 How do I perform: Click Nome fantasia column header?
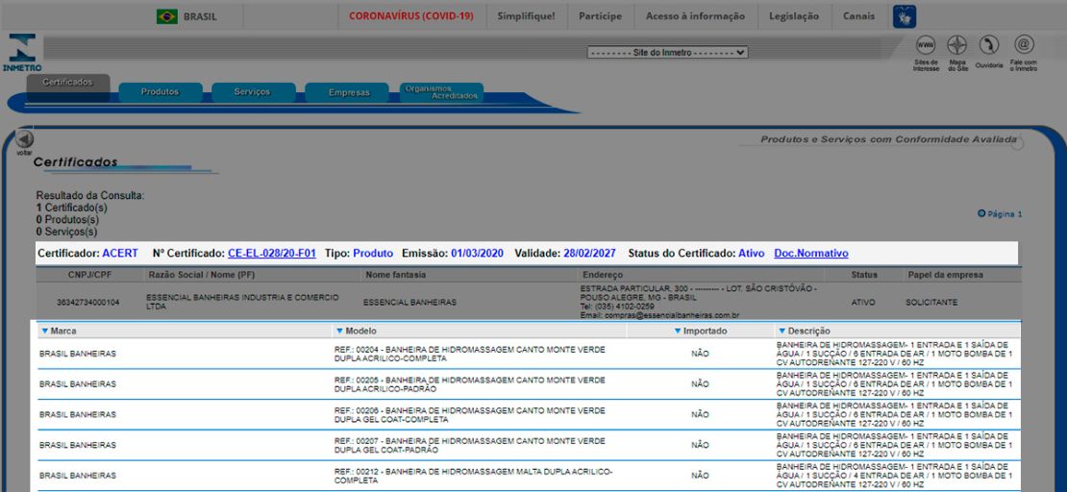[x=395, y=275]
